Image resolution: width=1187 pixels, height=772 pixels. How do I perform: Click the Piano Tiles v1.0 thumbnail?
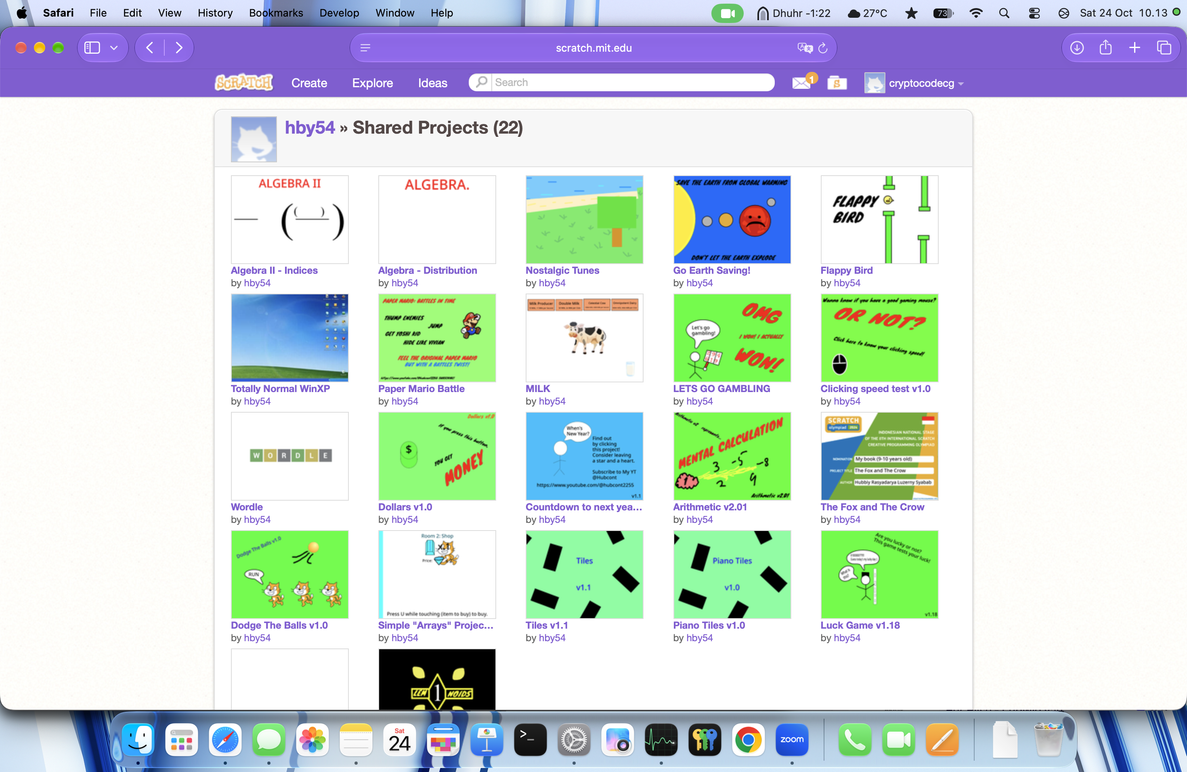pyautogui.click(x=732, y=574)
